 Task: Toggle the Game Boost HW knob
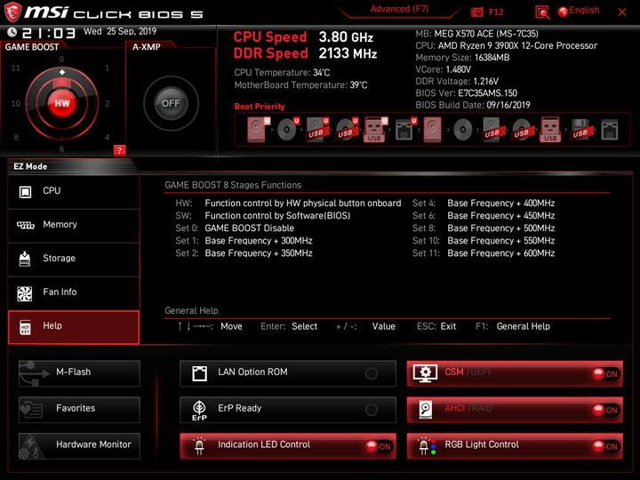pos(62,103)
